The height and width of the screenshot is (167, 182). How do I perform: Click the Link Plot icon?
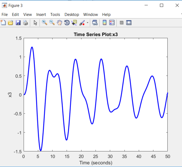[95, 22]
